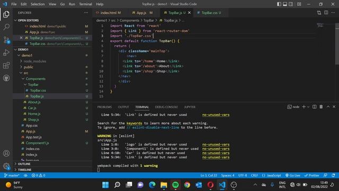Viewport: 339px width, 191px height.
Task: Click Ln 3, Col 22 cursor position
Action: click(209, 176)
